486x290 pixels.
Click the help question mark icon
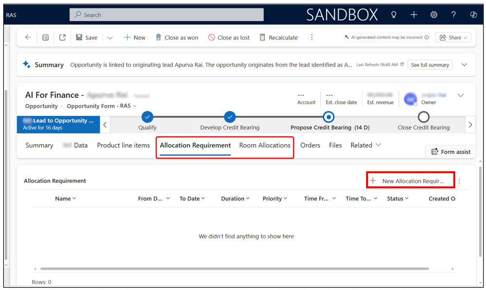(x=454, y=15)
